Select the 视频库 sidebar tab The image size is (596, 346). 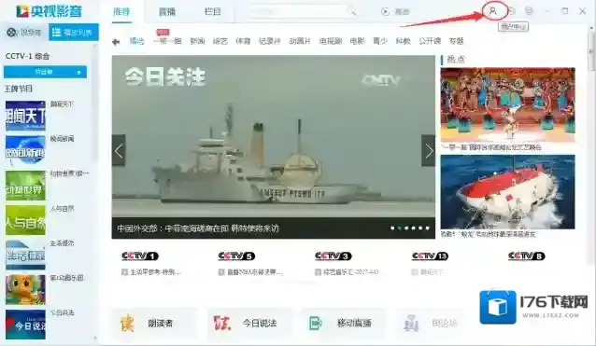pos(24,33)
